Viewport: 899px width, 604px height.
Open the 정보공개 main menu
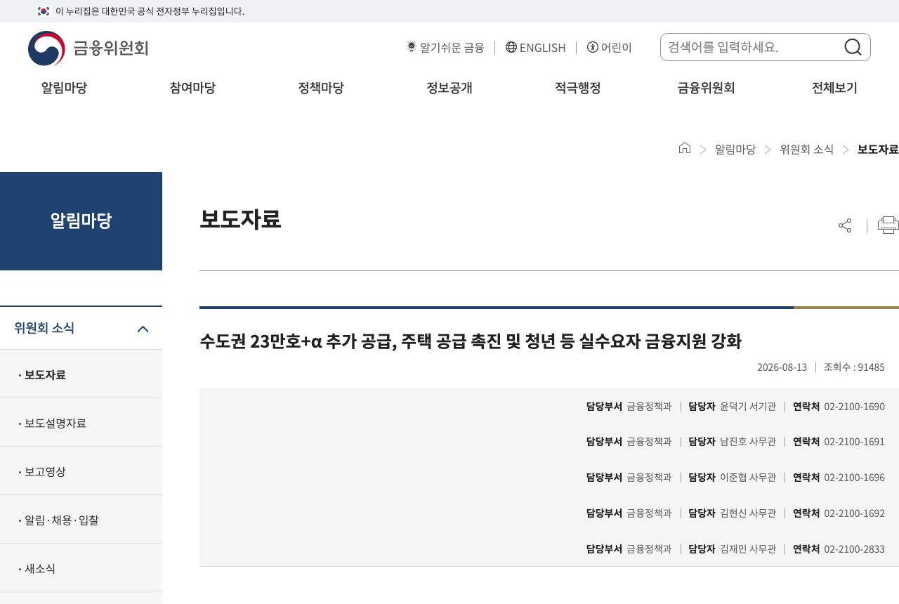[x=449, y=88]
